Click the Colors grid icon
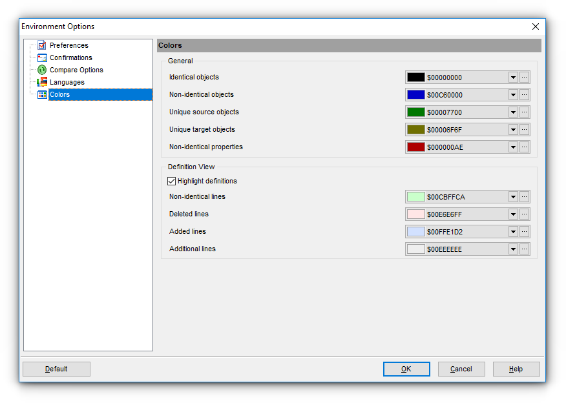 (42, 94)
